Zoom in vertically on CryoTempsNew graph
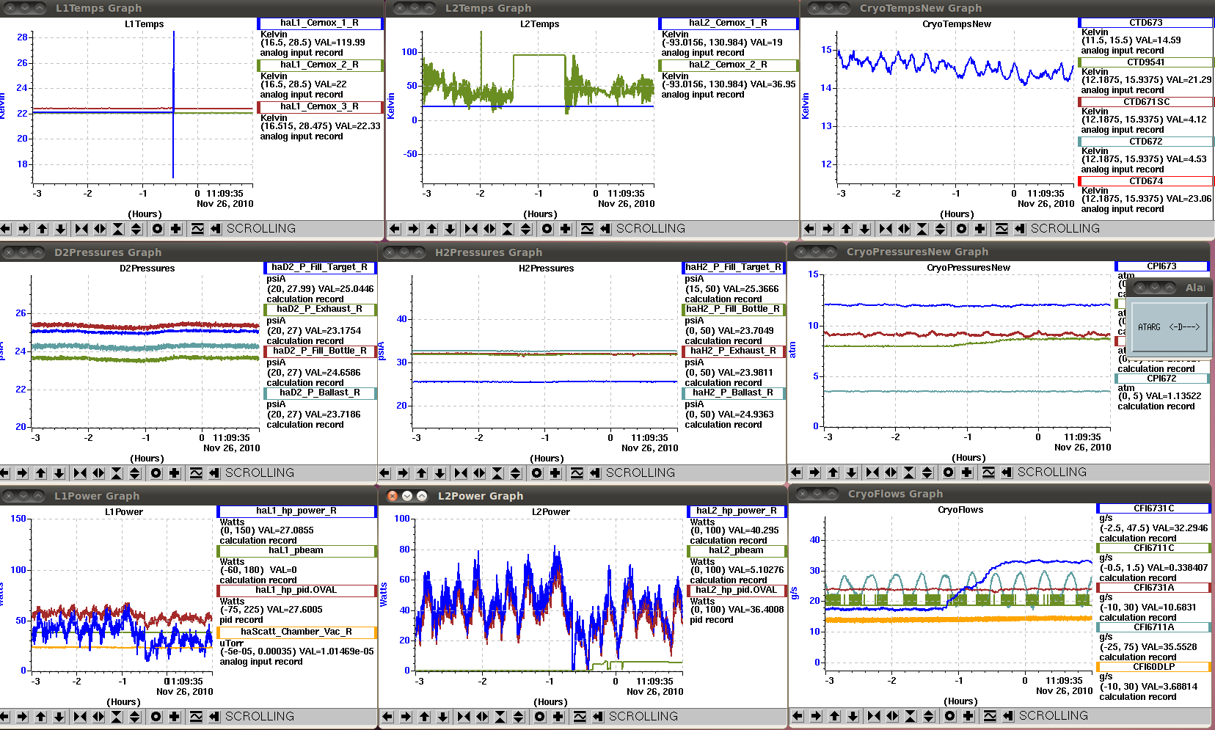The image size is (1215, 730). coord(922,229)
